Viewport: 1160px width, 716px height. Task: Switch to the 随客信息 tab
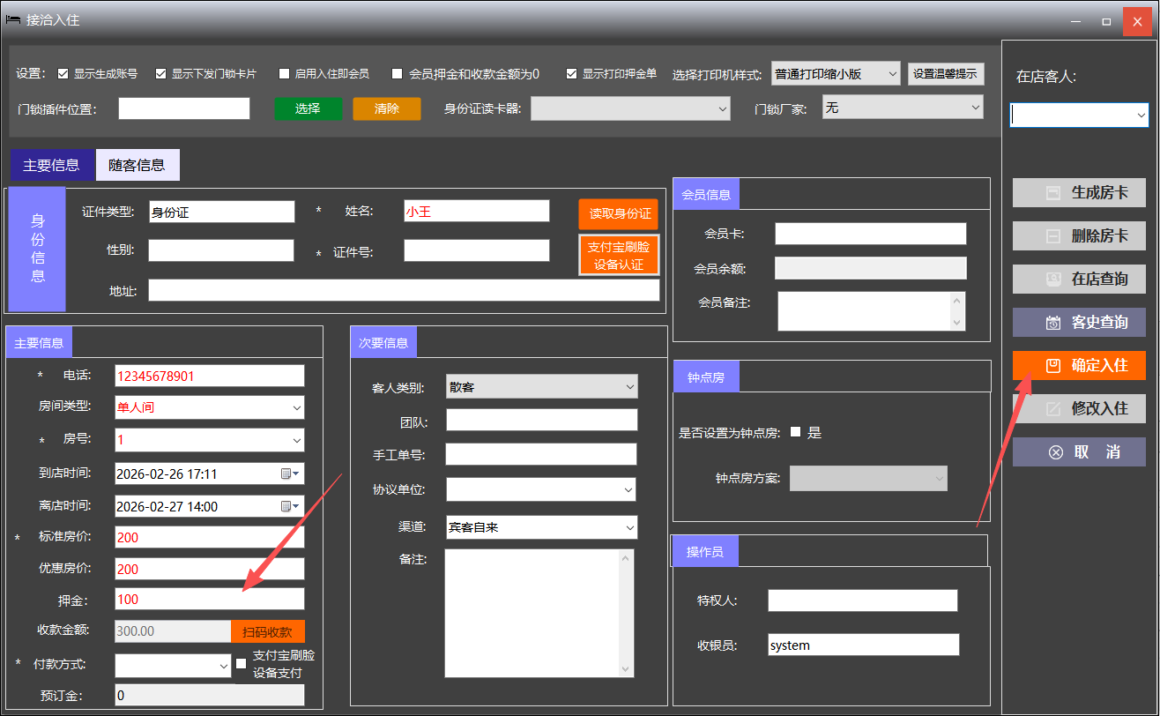point(137,165)
